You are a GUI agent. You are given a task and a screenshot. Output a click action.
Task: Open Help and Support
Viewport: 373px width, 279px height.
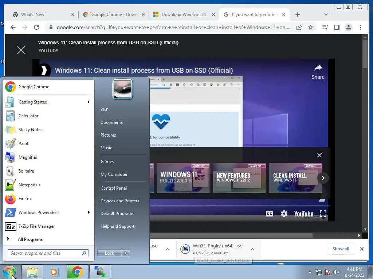(117, 226)
